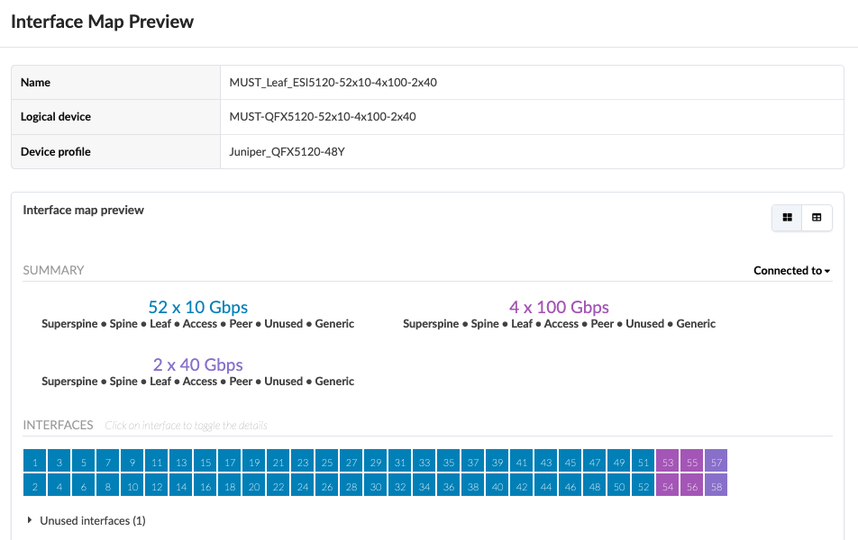Select interface port 37
The image size is (858, 540).
[473, 461]
